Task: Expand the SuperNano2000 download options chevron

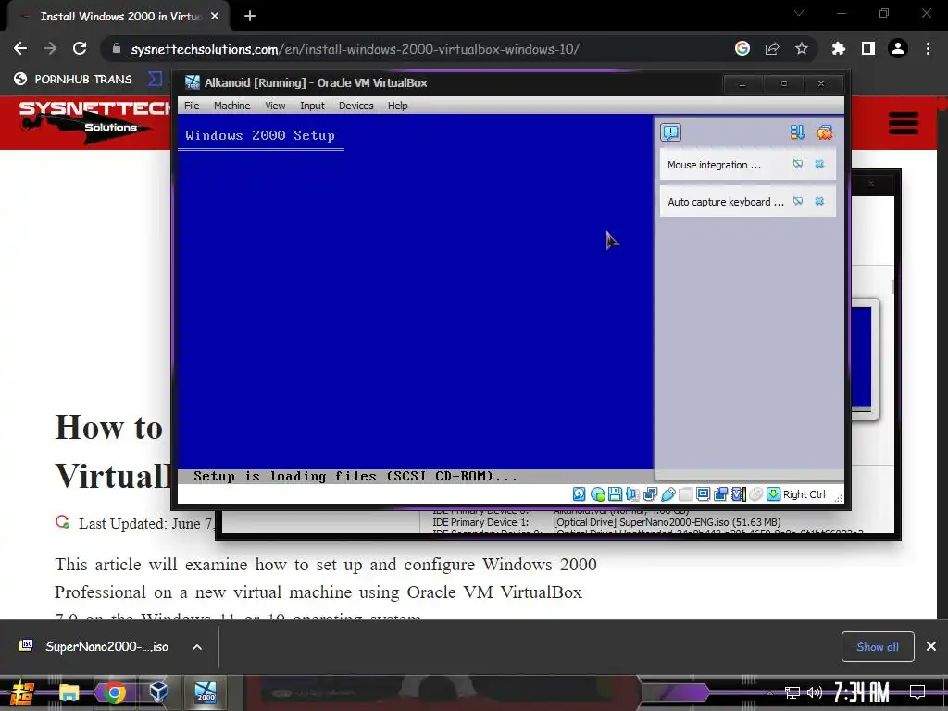Action: point(197,647)
